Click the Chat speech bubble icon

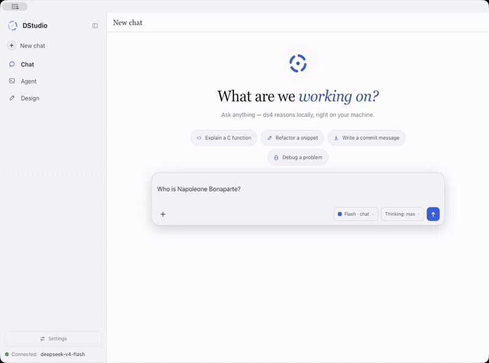(x=12, y=64)
